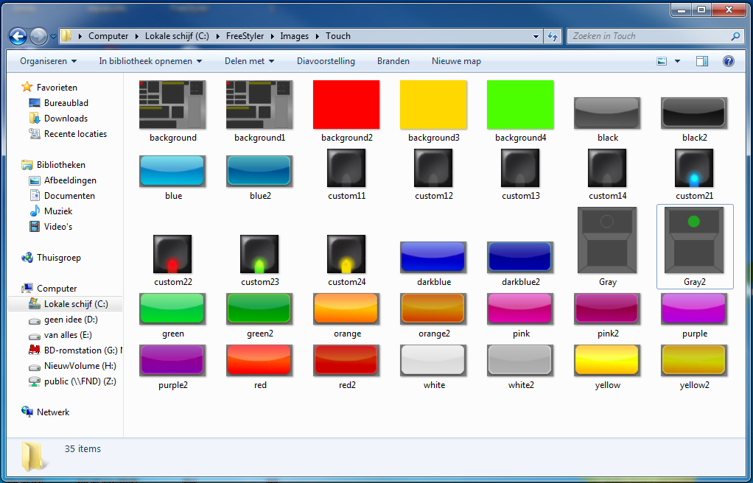Open Downloads in Favorieten
Screen dimensions: 753x483
coord(66,118)
